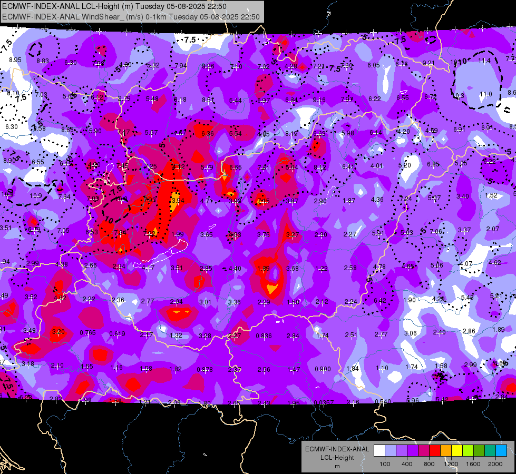Select the grid value '8.19'
The width and height of the screenshot is (516, 474).
(x=291, y=134)
